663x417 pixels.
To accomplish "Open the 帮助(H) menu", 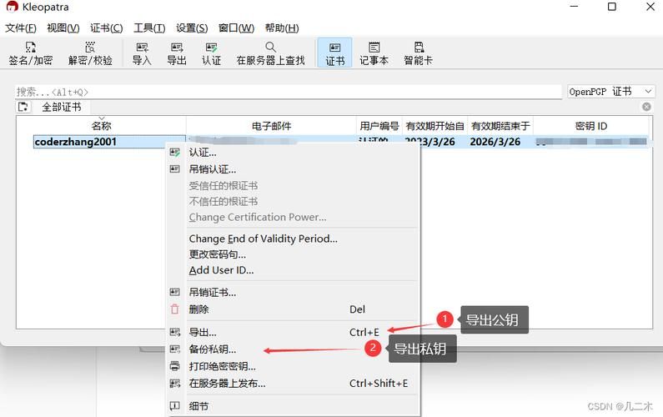I will [282, 28].
